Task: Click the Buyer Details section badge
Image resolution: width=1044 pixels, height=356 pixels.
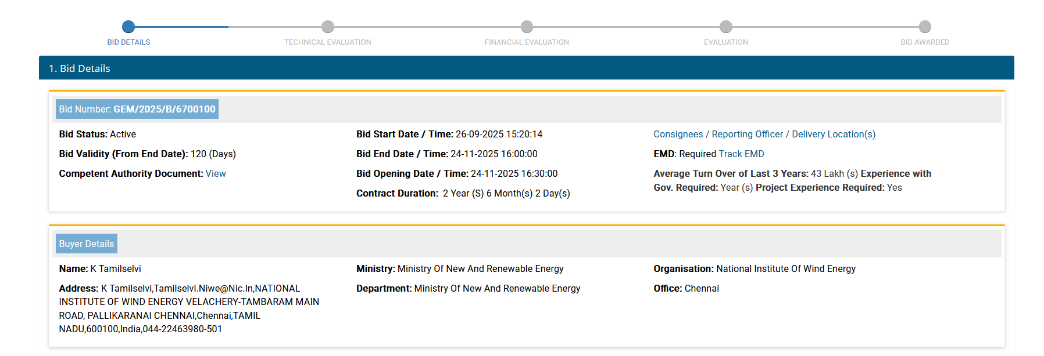Action: [x=87, y=244]
